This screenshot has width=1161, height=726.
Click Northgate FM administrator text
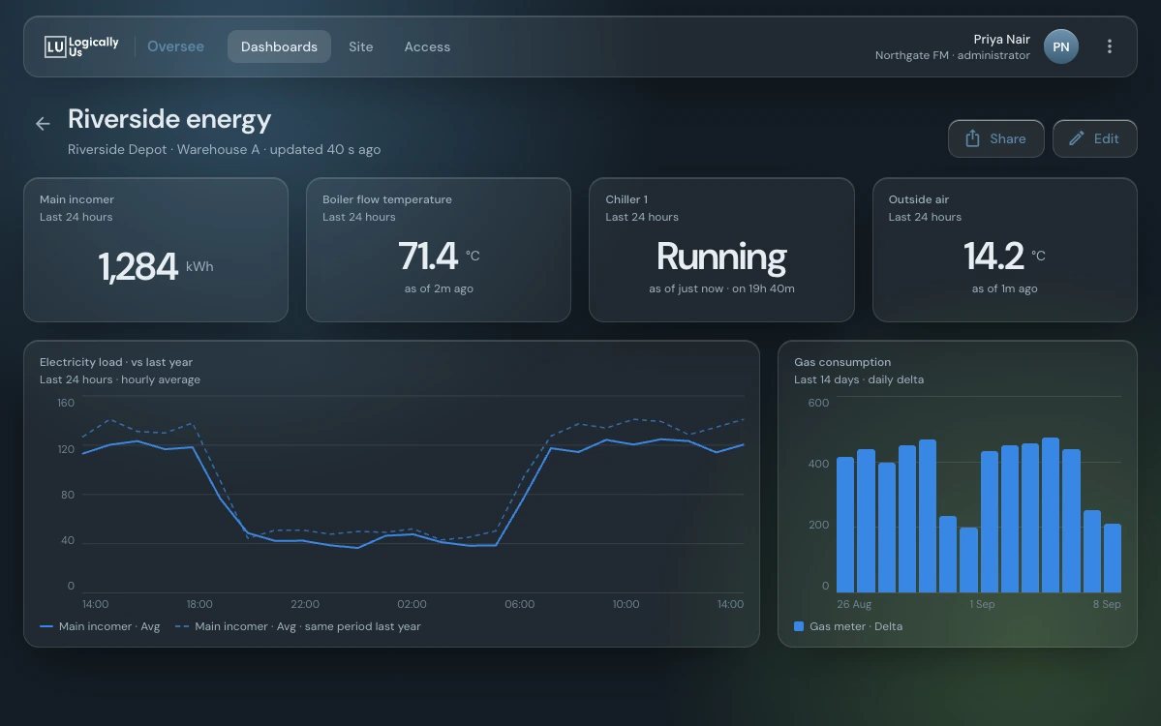click(952, 55)
